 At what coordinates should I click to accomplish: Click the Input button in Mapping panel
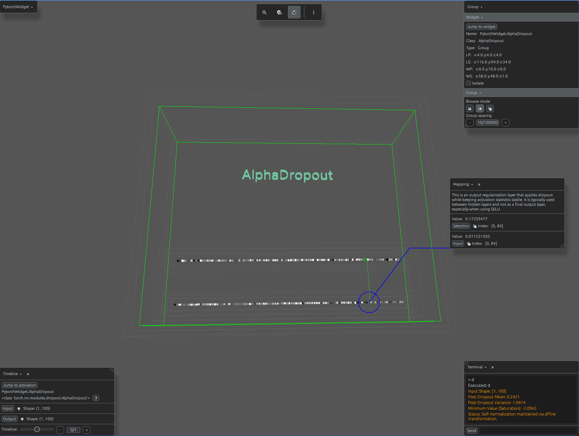pos(458,243)
